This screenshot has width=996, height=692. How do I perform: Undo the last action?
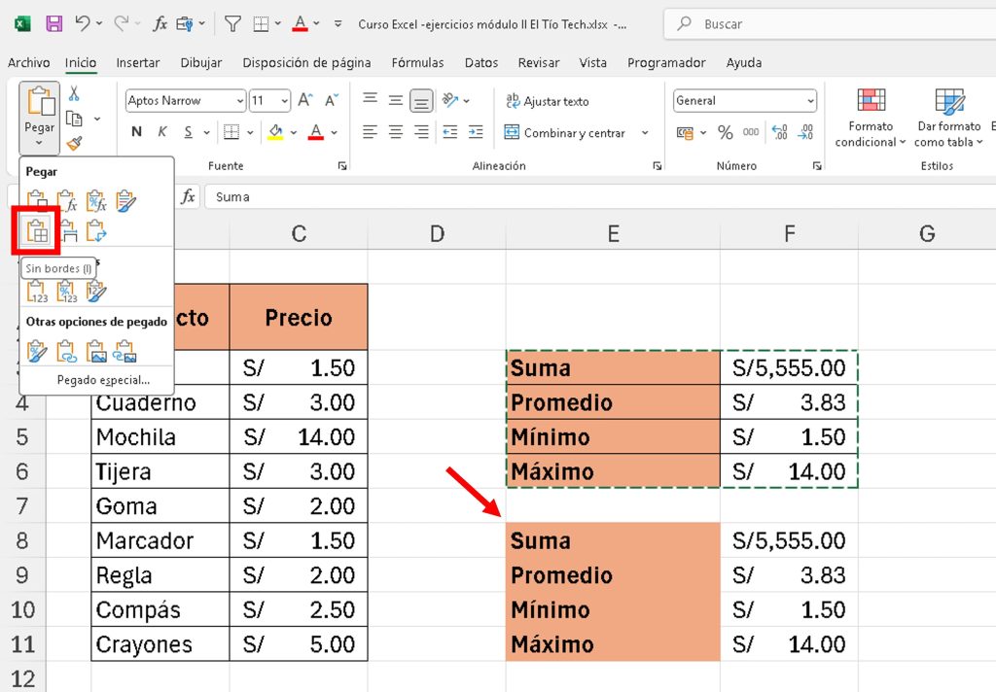[x=83, y=24]
